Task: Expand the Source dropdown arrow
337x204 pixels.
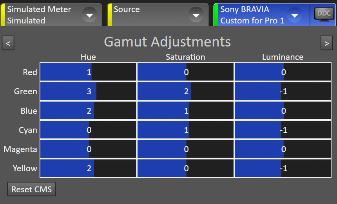Action: tap(196, 15)
